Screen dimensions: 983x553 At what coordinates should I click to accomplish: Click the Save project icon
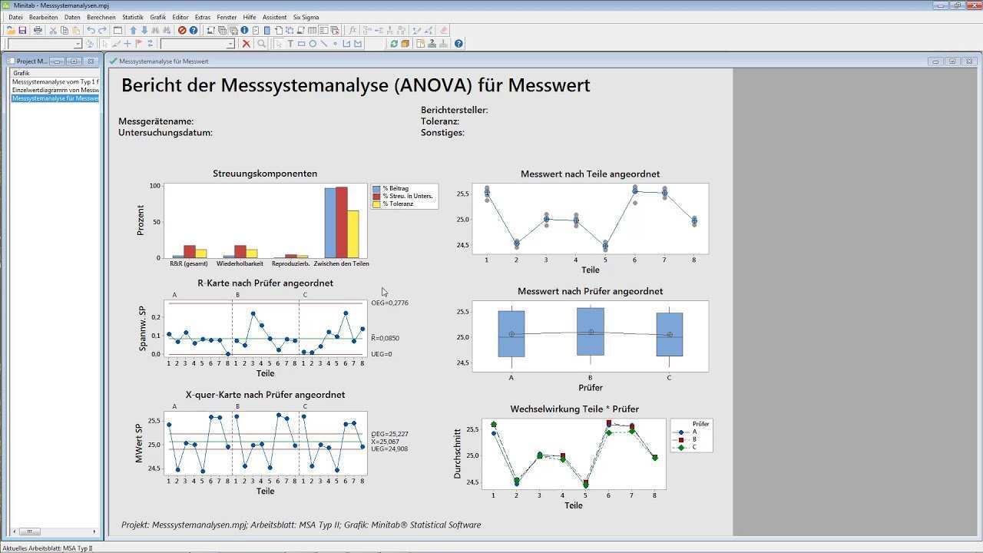23,31
